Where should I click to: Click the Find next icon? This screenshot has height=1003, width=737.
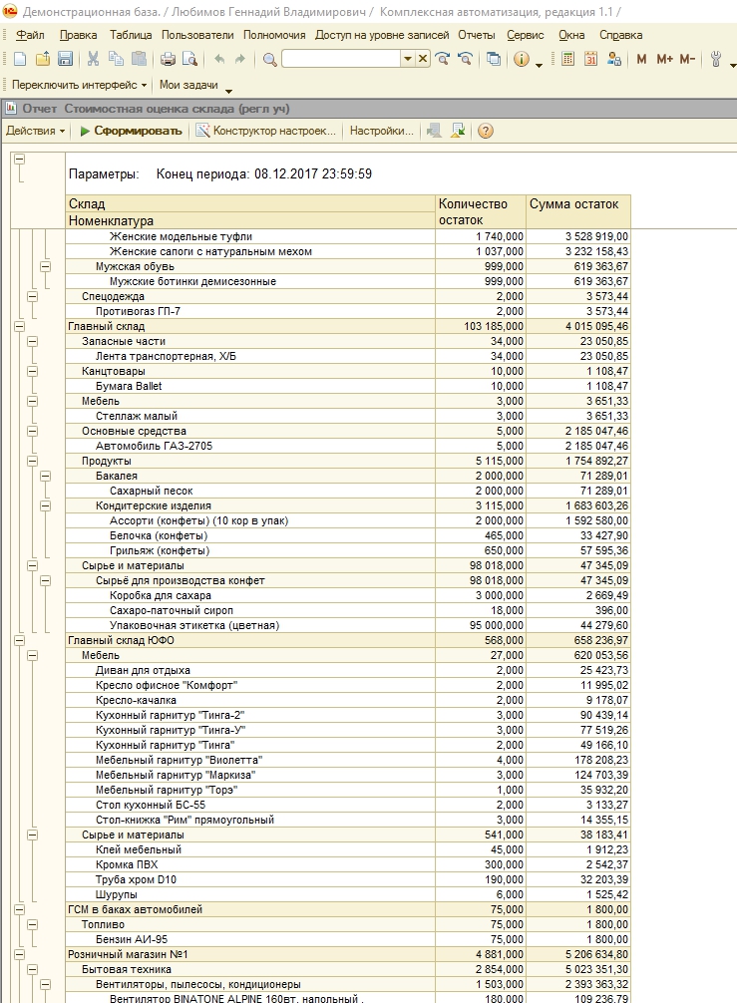click(442, 60)
